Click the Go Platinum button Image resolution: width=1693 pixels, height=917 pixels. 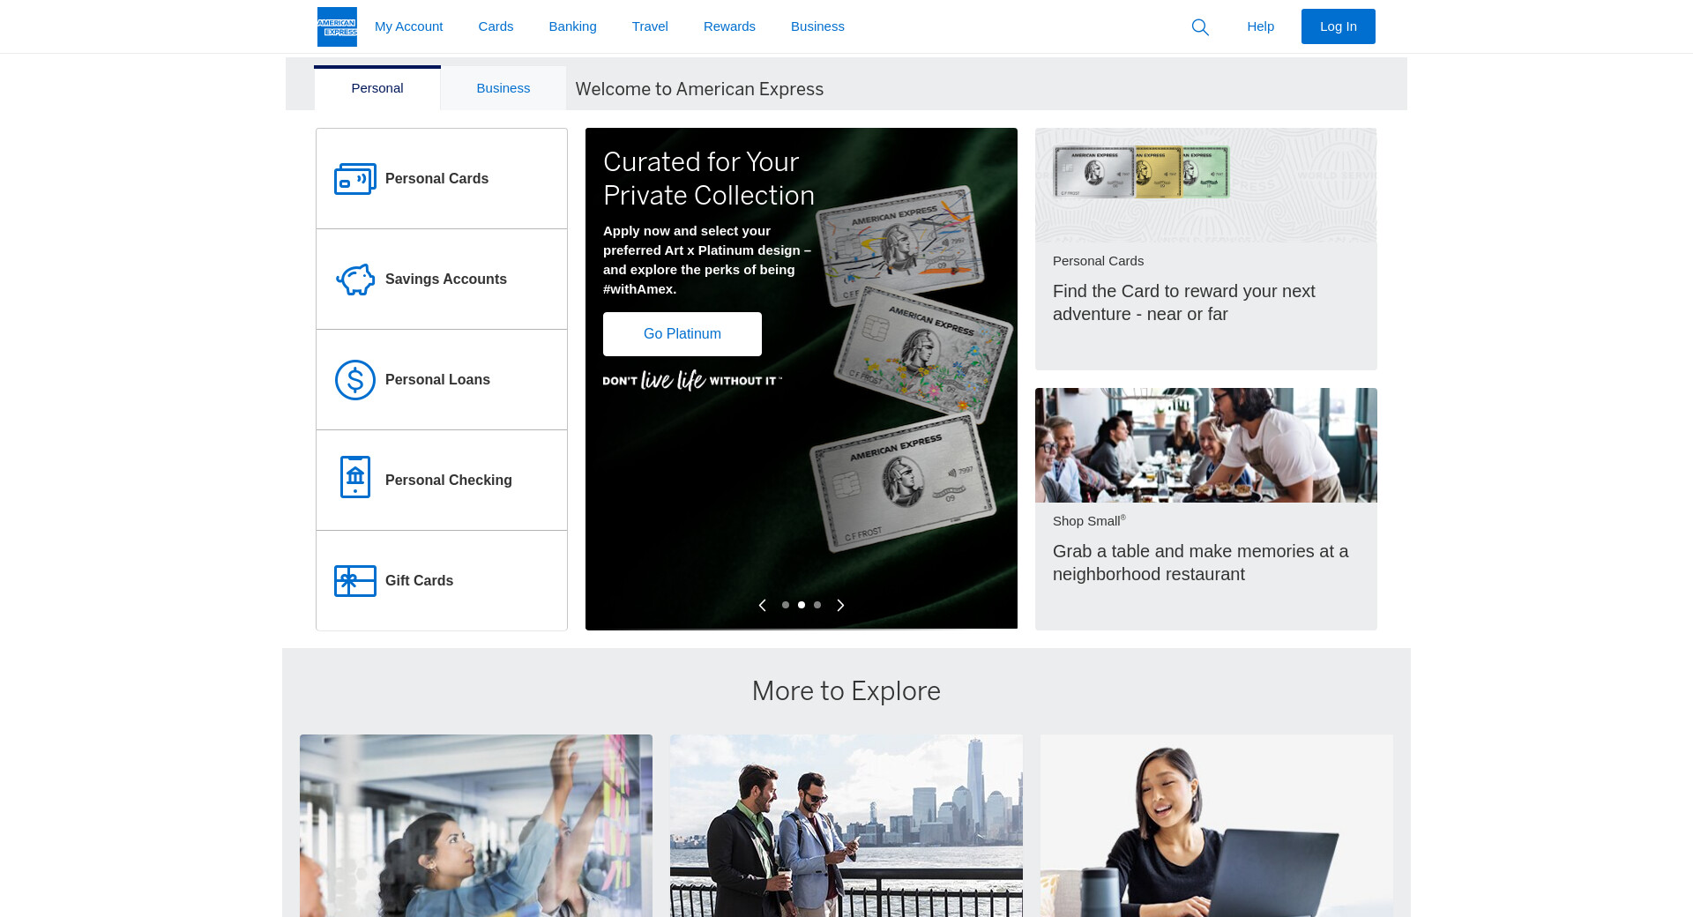tap(682, 334)
